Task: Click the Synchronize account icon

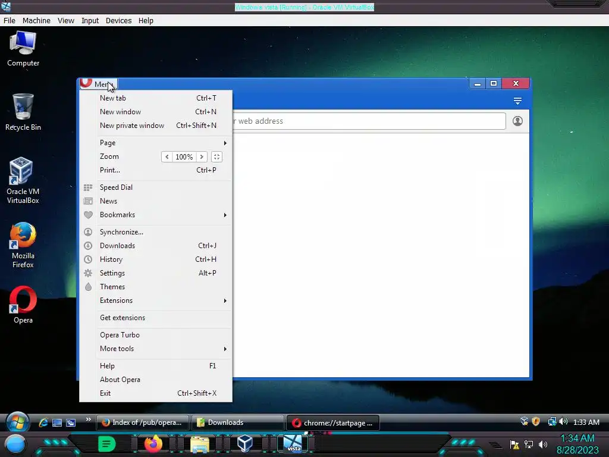Action: coord(88,232)
